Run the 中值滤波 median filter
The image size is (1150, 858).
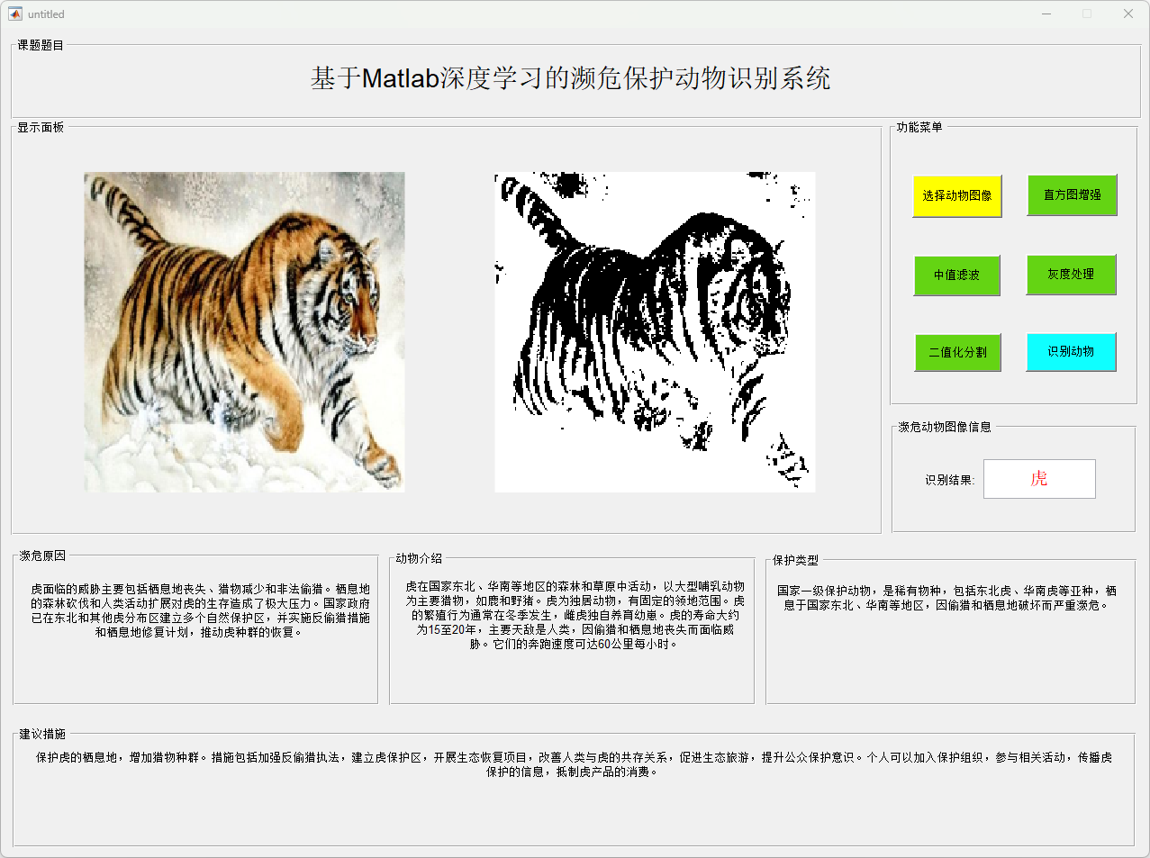pyautogui.click(x=956, y=275)
